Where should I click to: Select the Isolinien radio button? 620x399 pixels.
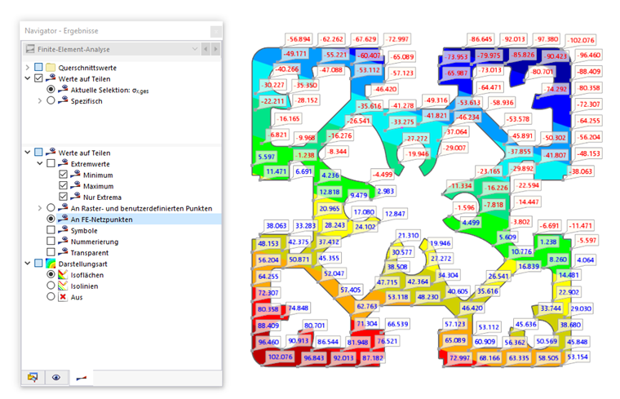tap(51, 285)
